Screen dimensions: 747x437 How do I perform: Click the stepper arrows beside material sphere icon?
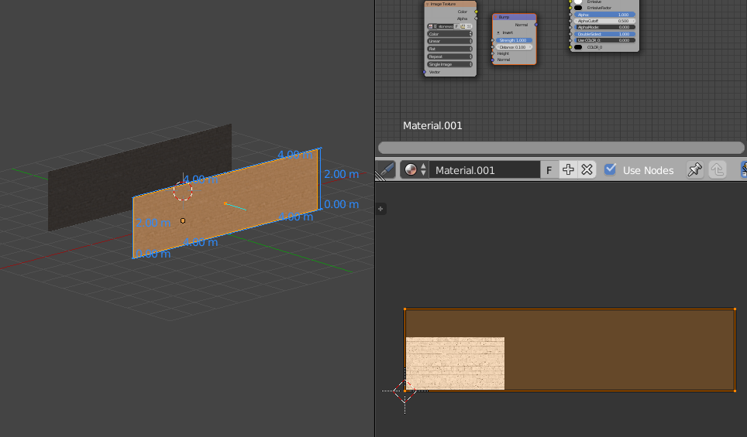423,169
